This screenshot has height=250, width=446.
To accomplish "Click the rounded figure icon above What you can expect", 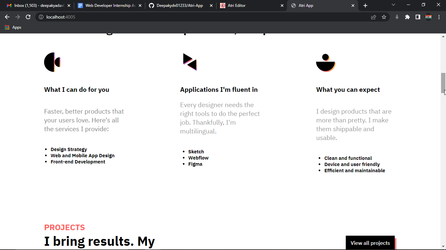I will coord(326,62).
